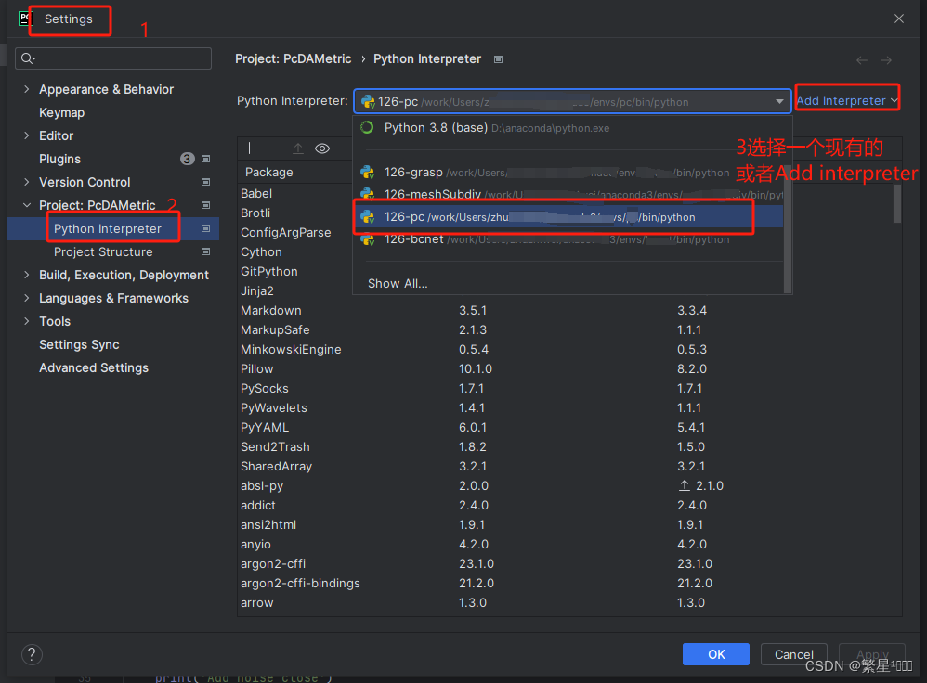Open the Add Interpreter dropdown
Viewport: 927px width, 683px height.
tap(846, 101)
